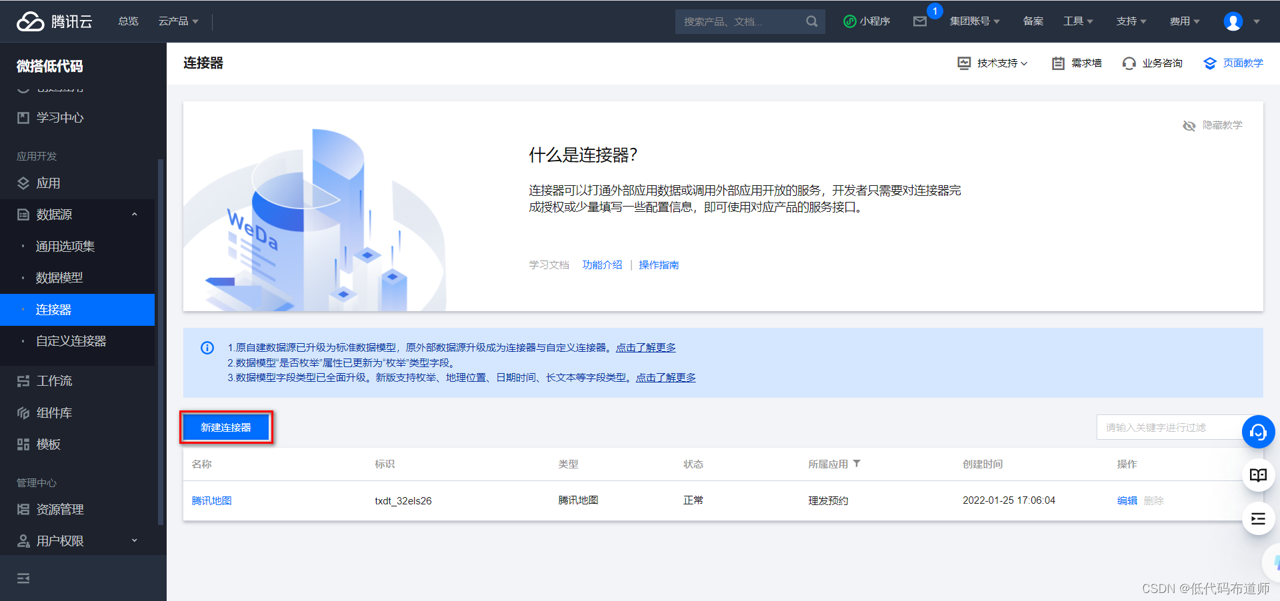Viewport: 1280px width, 601px height.
Task: Open the 支持 dropdown menu
Action: pyautogui.click(x=1131, y=21)
